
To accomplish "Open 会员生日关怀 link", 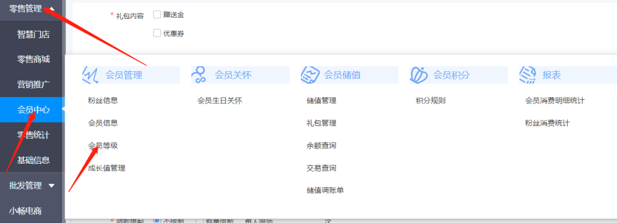I will (219, 100).
